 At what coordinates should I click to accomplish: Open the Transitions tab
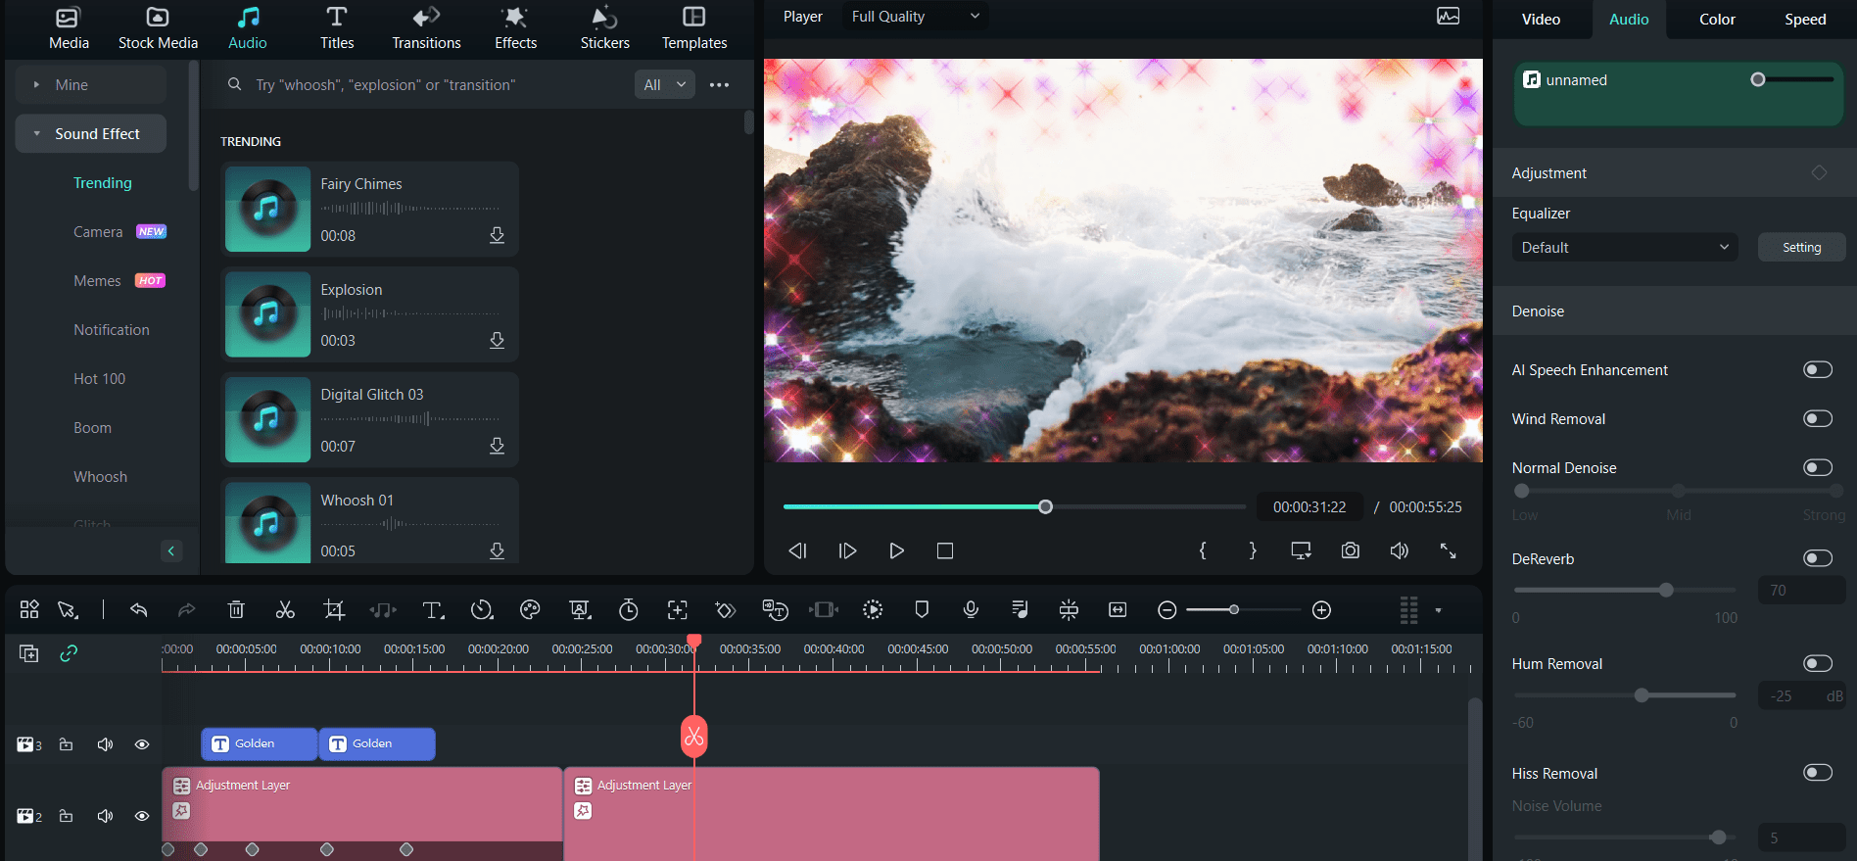click(x=426, y=27)
